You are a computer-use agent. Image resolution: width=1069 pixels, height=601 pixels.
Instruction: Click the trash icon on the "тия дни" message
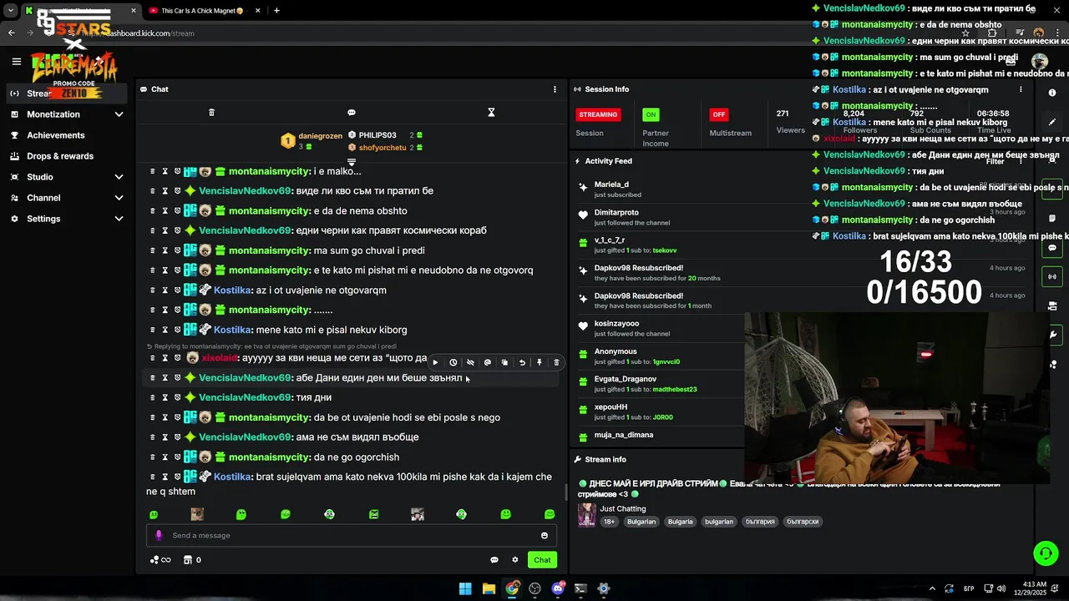pyautogui.click(x=153, y=397)
